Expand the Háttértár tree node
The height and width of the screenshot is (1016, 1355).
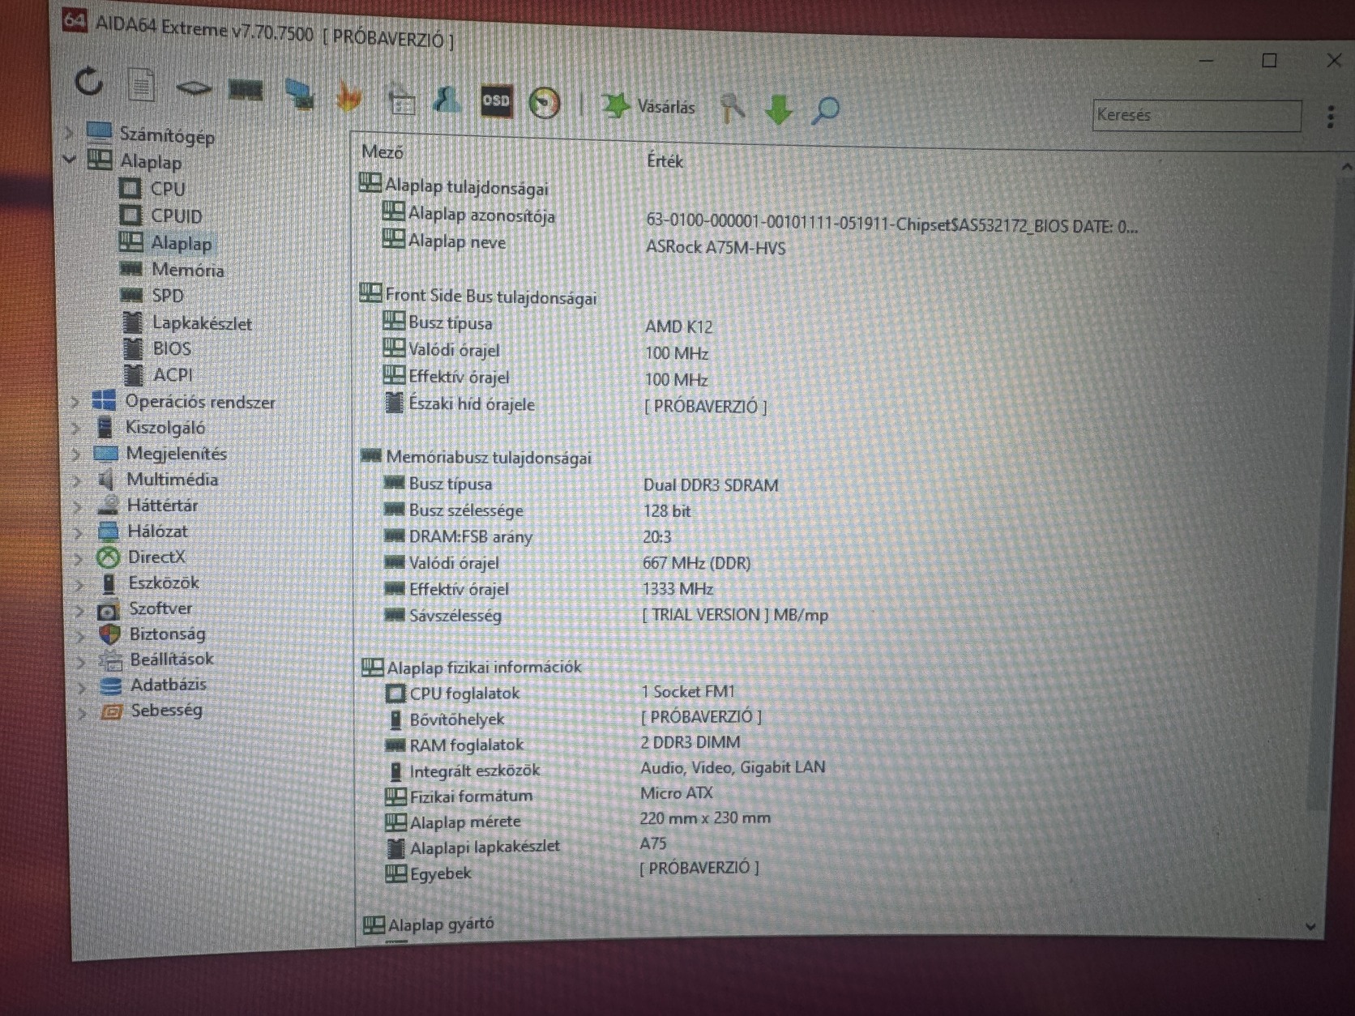click(78, 506)
